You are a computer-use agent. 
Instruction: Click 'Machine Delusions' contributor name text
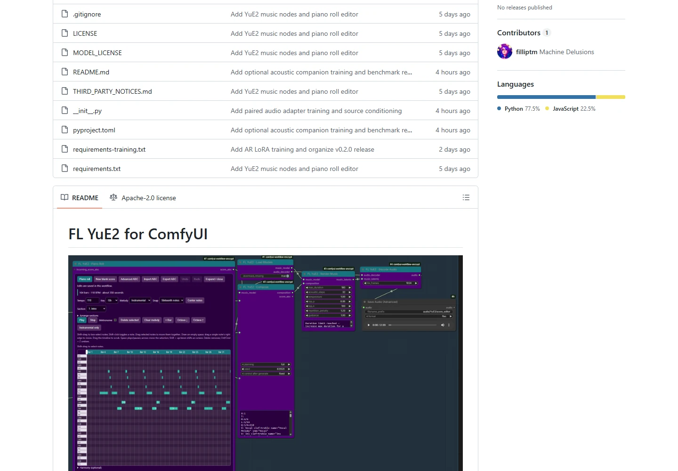567,52
